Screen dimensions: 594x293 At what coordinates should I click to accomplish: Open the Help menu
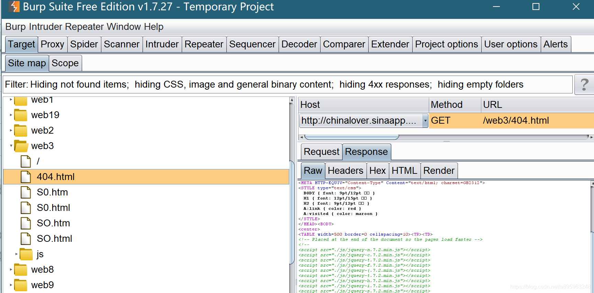pyautogui.click(x=154, y=27)
